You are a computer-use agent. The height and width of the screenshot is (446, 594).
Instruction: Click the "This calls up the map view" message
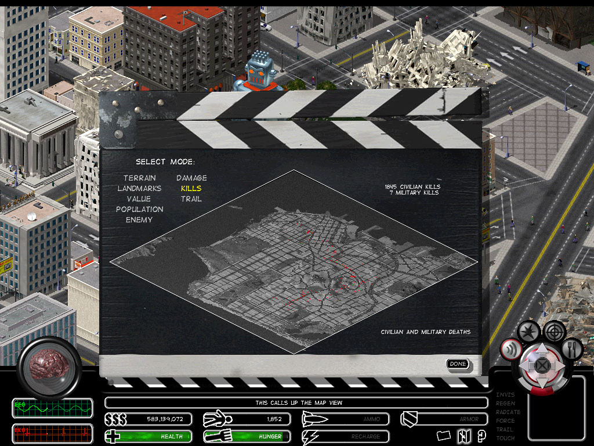[x=299, y=403]
